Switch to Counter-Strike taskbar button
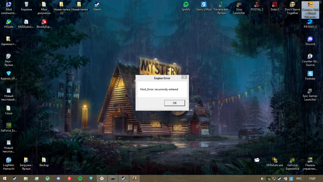 point(134,178)
